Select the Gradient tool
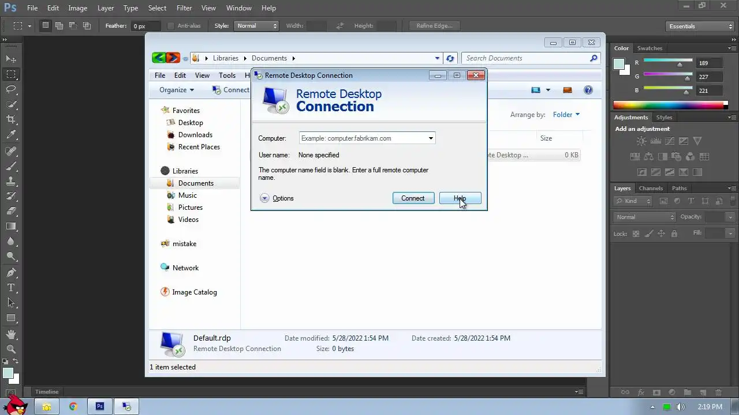The height and width of the screenshot is (415, 739). pos(11,226)
